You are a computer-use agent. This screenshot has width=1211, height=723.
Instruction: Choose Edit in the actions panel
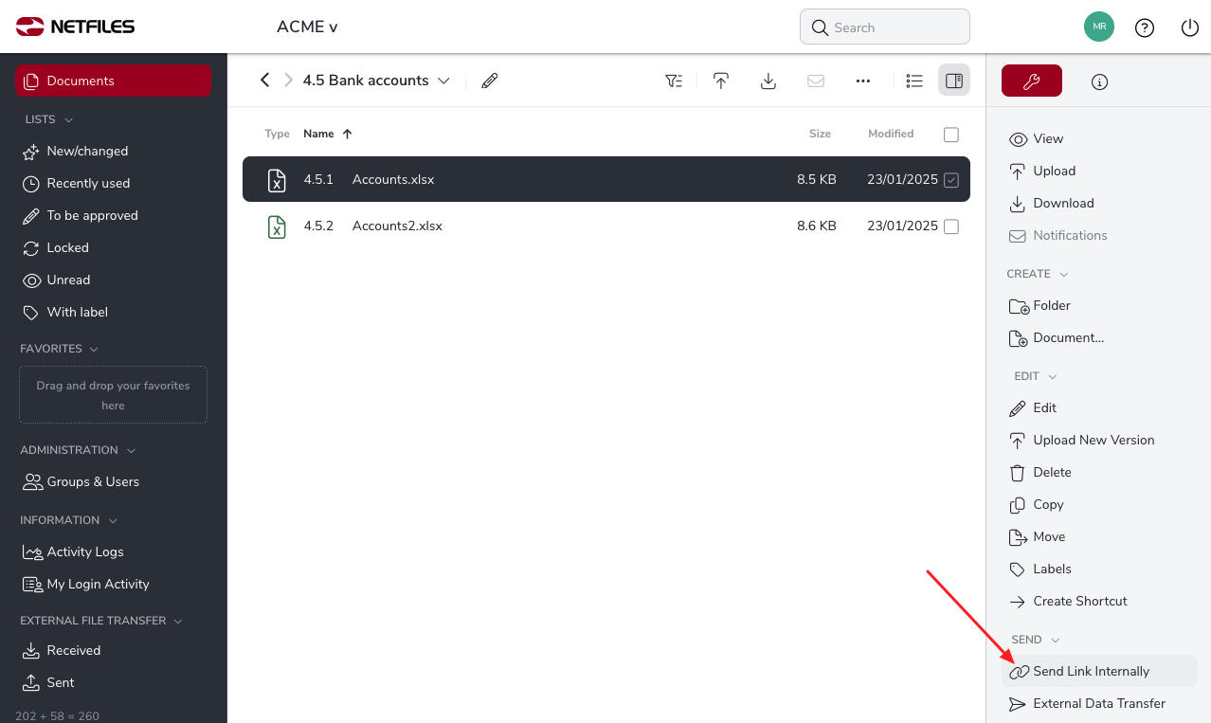[x=1033, y=407]
